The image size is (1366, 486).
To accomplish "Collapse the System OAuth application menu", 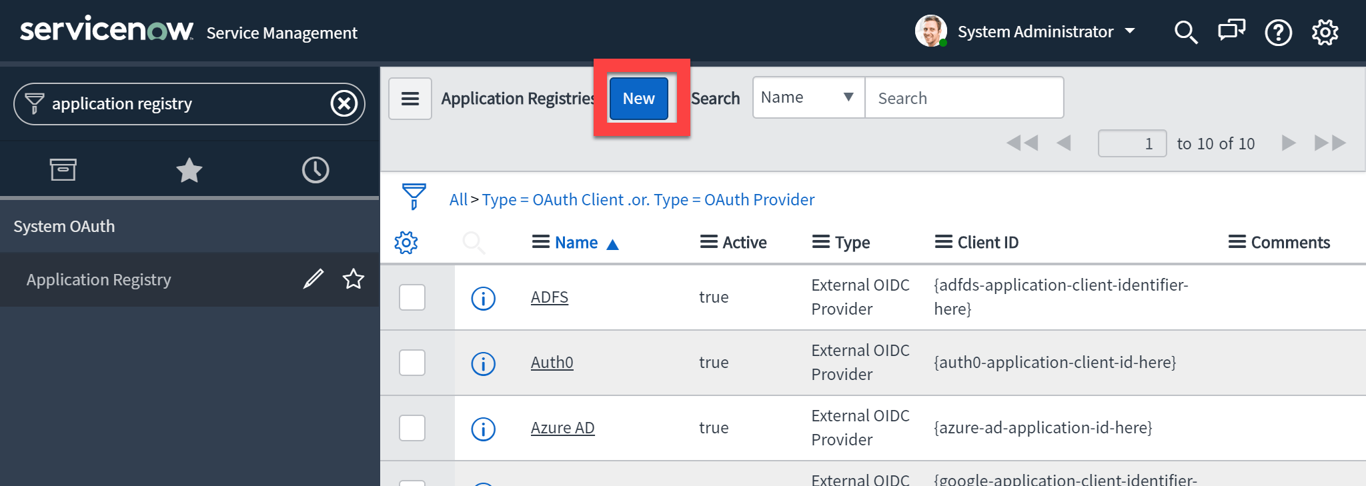I will [x=64, y=226].
